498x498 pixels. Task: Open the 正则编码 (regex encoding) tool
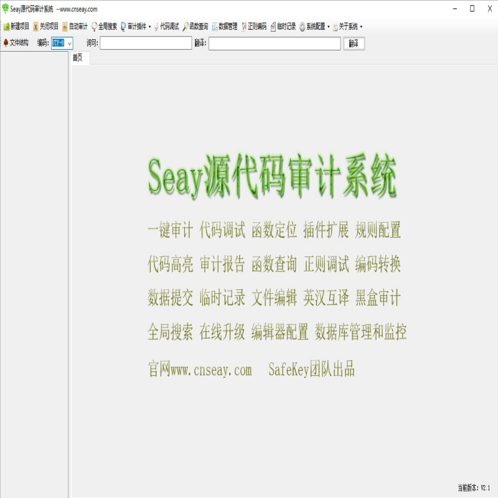coord(254,26)
